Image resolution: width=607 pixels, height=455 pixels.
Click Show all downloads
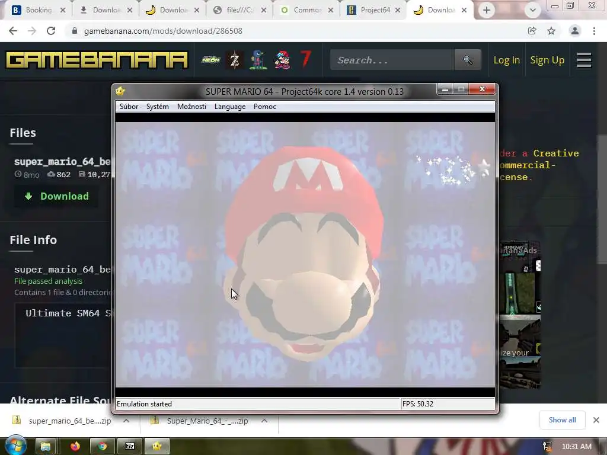[x=562, y=420]
